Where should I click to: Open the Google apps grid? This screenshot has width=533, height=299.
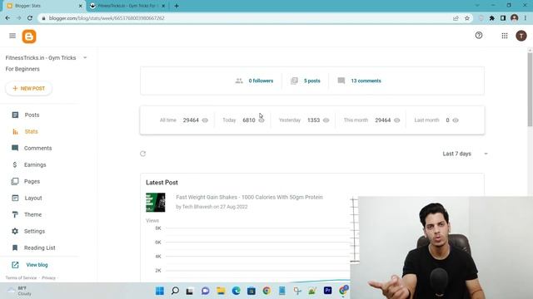[x=505, y=36]
